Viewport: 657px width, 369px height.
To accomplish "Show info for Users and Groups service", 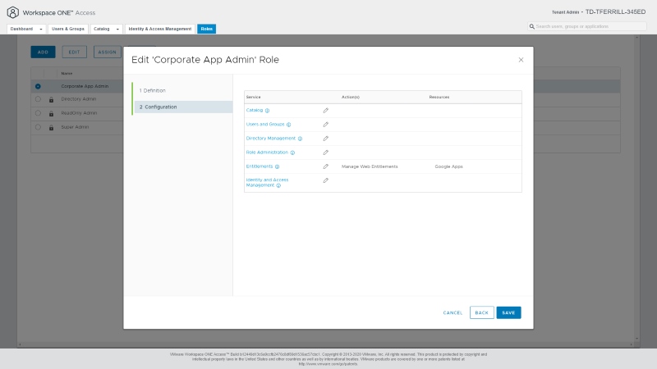I will [x=289, y=125].
